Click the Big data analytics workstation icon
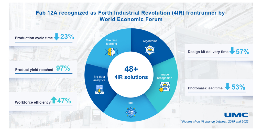 tap(100, 89)
